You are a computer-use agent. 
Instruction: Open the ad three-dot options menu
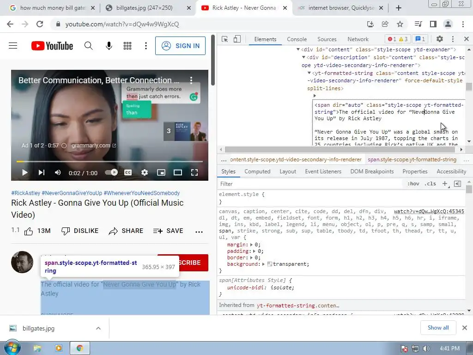[x=191, y=80]
